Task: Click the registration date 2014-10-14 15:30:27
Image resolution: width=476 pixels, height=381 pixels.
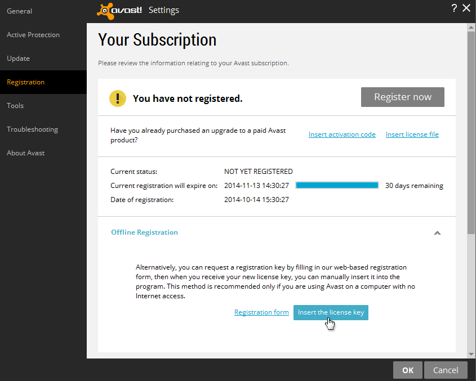Action: point(256,200)
